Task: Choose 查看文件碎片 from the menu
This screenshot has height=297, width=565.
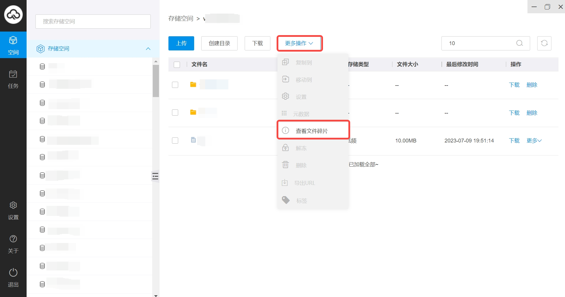Action: [313, 131]
